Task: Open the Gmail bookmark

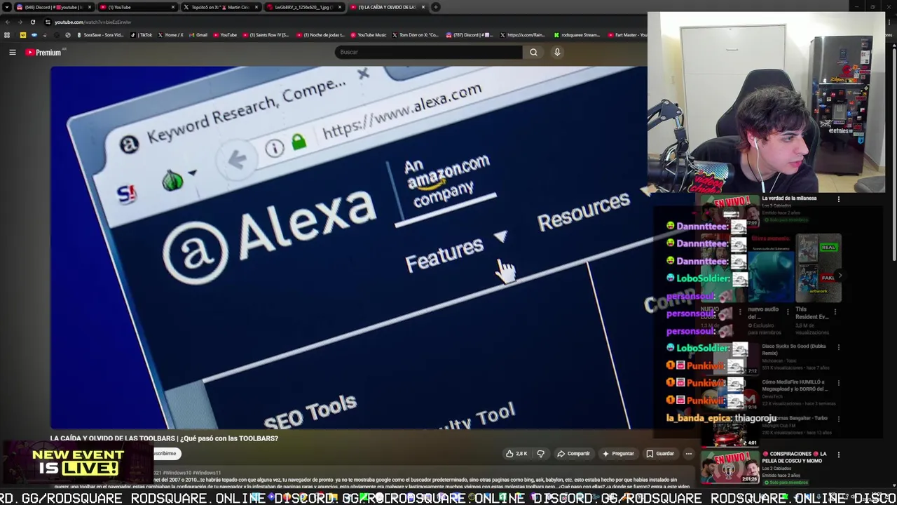Action: tap(198, 34)
